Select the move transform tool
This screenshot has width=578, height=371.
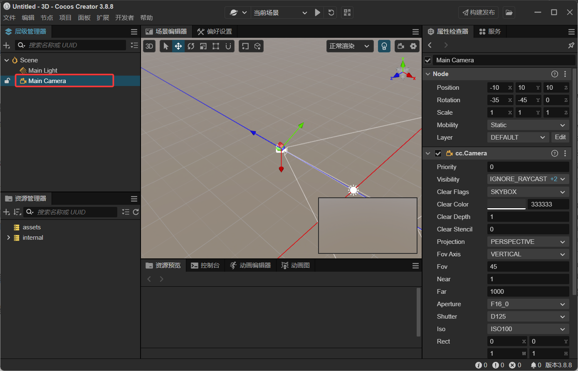pos(178,46)
